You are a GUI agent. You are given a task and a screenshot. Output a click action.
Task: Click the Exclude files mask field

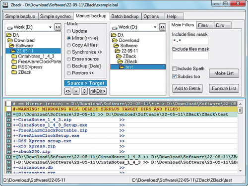point(190,56)
